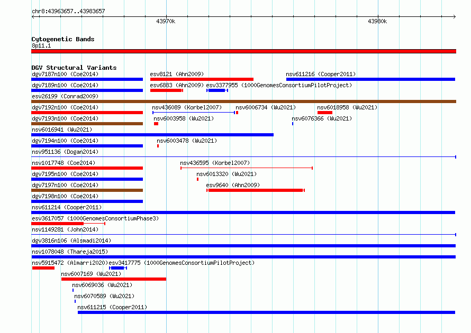The width and height of the screenshot is (471, 333).
Task: Open nsv611214 (Cooper2011) label
Action: click(x=67, y=207)
